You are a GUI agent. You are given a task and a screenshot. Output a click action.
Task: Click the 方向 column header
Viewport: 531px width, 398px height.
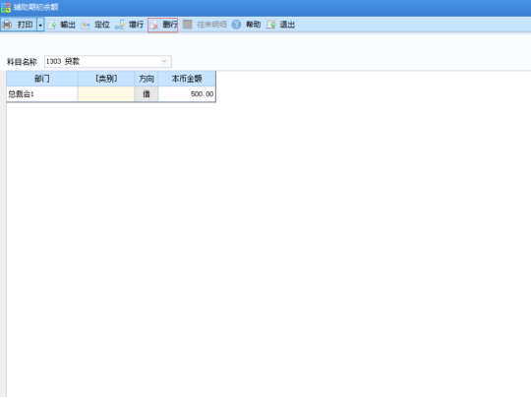147,79
